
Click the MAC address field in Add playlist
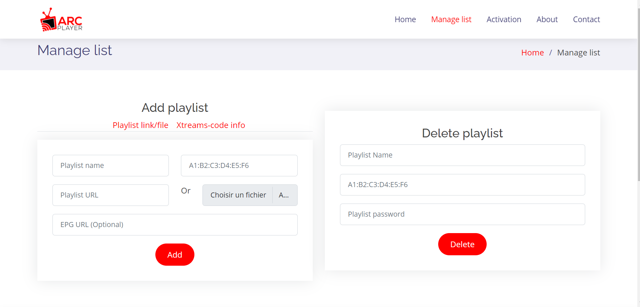tap(239, 166)
